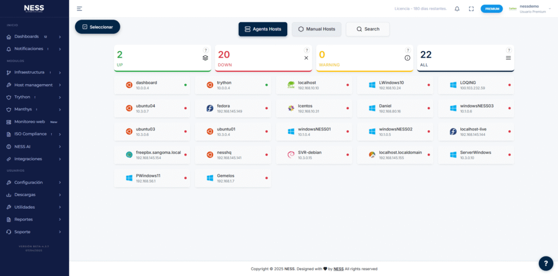
Task: Open the Utilidades sidebar item
Action: (x=34, y=207)
